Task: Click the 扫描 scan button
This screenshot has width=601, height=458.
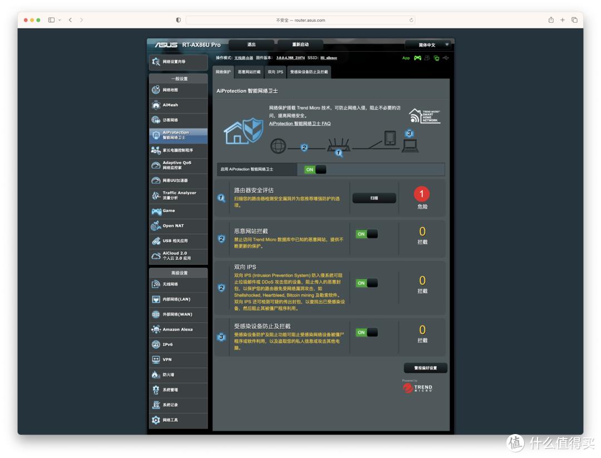Action: [374, 198]
